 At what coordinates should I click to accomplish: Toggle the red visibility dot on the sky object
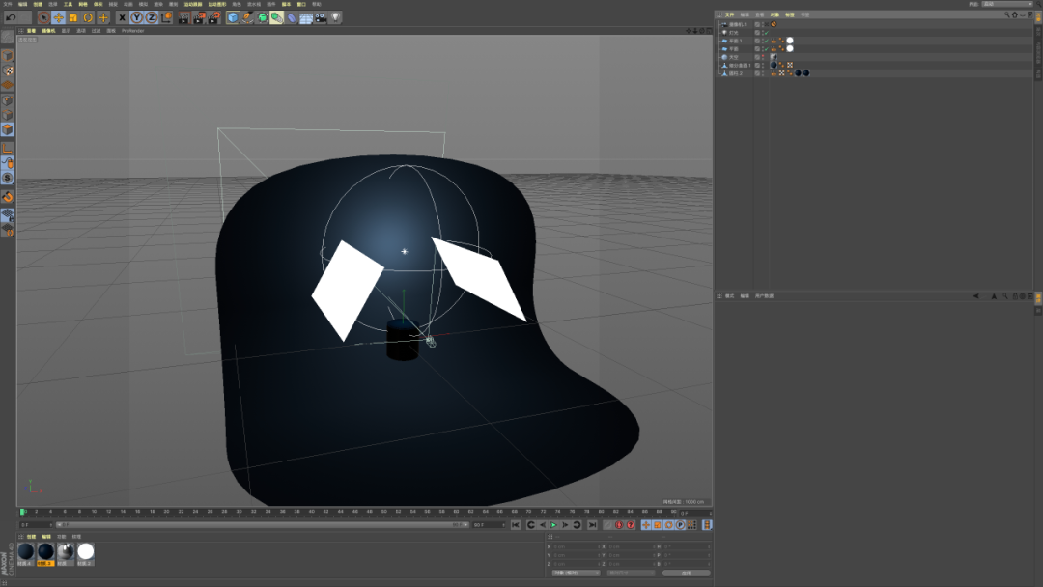coord(763,57)
